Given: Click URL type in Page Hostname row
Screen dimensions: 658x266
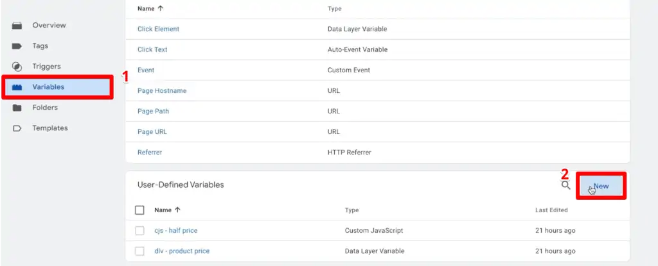Looking at the screenshot, I should coord(333,90).
